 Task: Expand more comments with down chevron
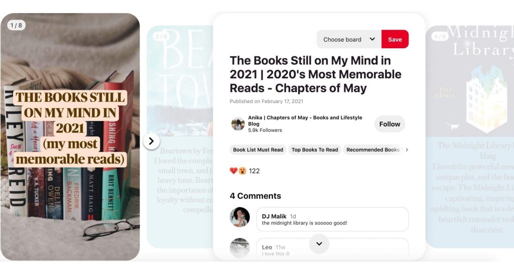click(319, 243)
